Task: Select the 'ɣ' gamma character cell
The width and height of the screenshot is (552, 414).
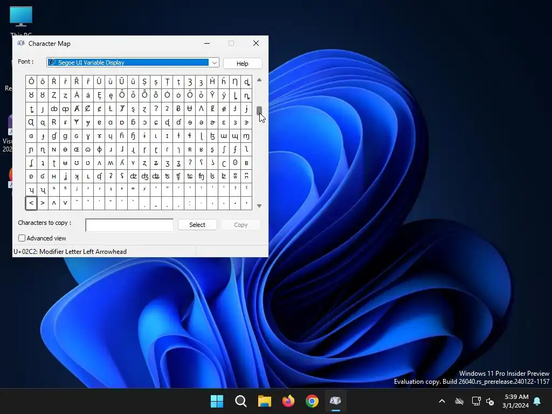Action: (x=88, y=136)
